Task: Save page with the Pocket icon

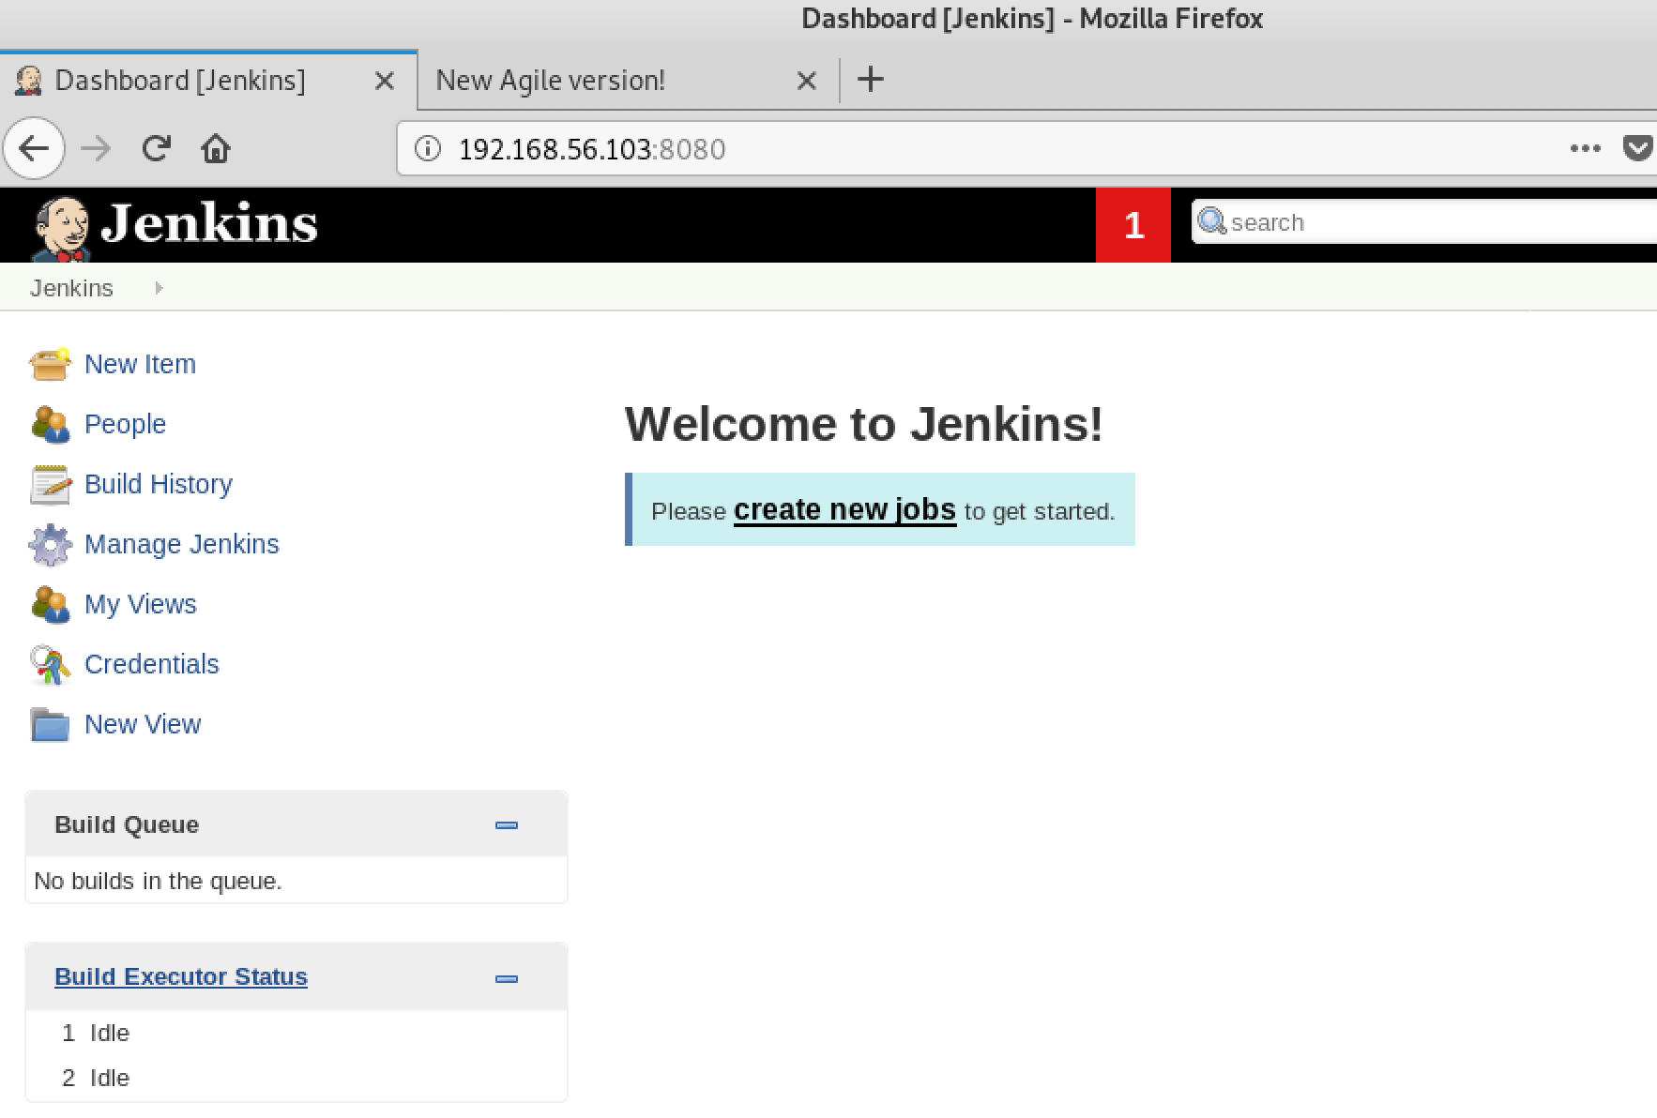Action: tap(1638, 148)
